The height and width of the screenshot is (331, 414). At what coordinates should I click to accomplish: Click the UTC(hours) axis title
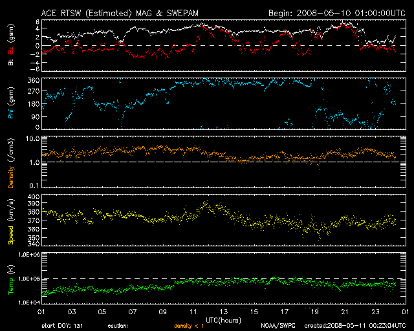click(223, 321)
